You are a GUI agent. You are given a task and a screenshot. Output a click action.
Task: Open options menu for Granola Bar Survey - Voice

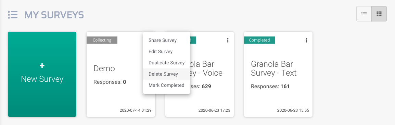click(228, 40)
